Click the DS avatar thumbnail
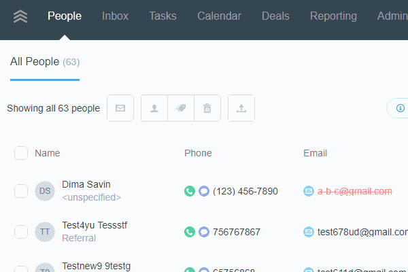 (x=45, y=191)
